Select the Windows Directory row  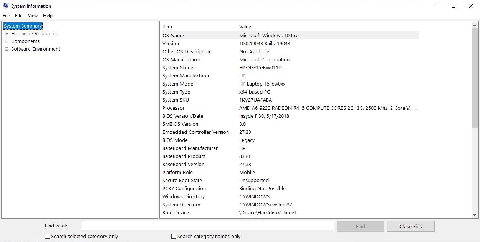pyautogui.click(x=290, y=196)
